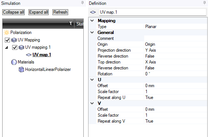Collapse the Mapping section
208x137 pixels.
(92, 21)
